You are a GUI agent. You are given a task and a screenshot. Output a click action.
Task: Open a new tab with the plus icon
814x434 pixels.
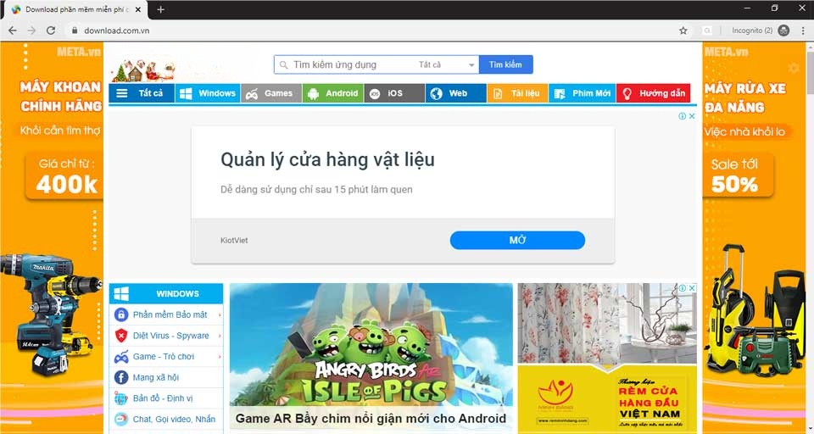pyautogui.click(x=160, y=9)
